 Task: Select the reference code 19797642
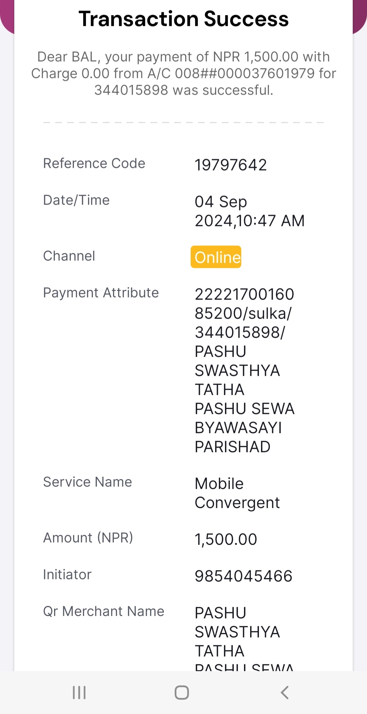[231, 165]
